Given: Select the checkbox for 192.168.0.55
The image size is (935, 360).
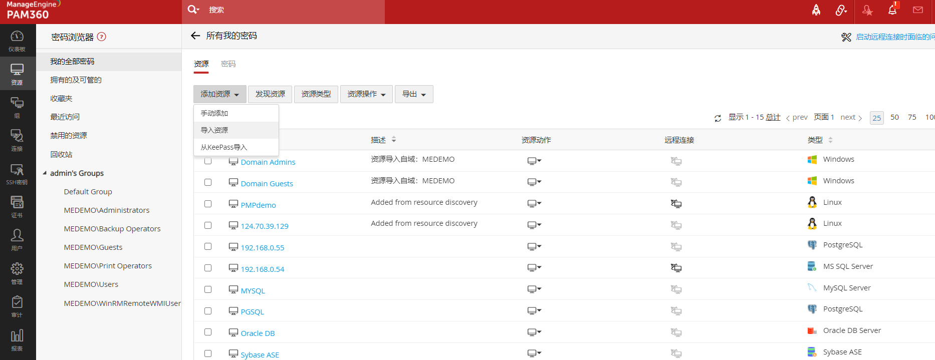Looking at the screenshot, I should coord(208,246).
